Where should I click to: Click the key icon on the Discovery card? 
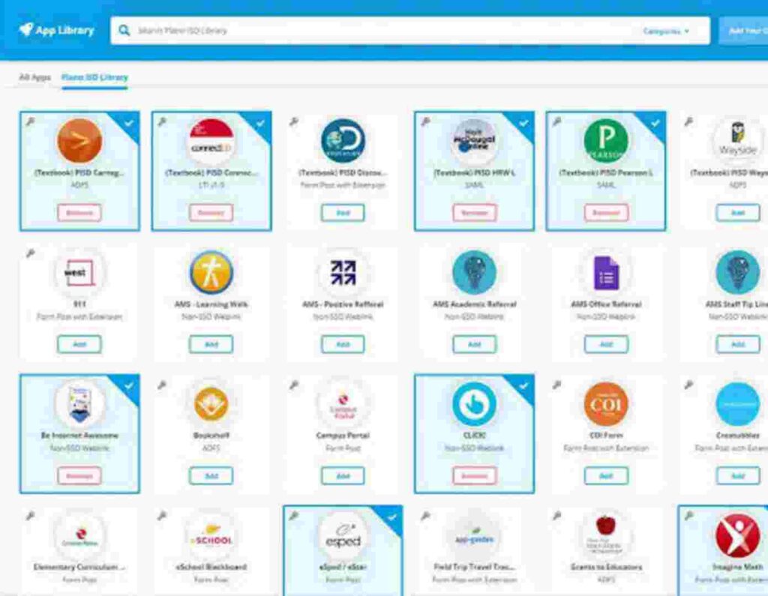[x=294, y=121]
